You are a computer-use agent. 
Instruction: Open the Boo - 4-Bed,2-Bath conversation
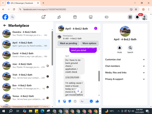pyautogui.click(x=26, y=87)
